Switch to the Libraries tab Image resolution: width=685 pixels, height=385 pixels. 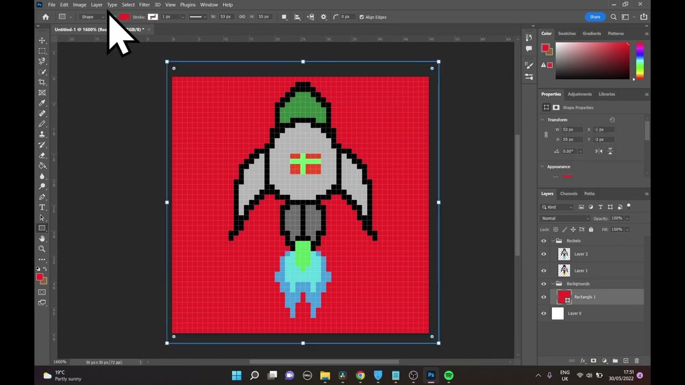pyautogui.click(x=606, y=94)
